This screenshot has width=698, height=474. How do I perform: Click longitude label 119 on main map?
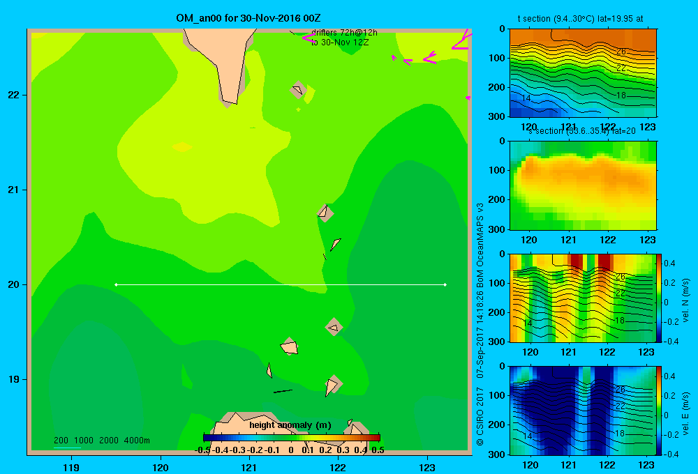(x=71, y=468)
